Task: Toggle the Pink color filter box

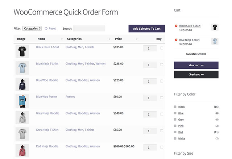Action: pyautogui.click(x=175, y=126)
